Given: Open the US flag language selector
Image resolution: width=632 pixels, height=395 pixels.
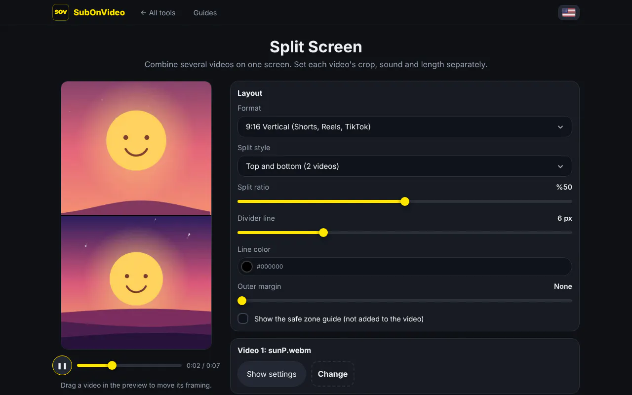Looking at the screenshot, I should 569,12.
